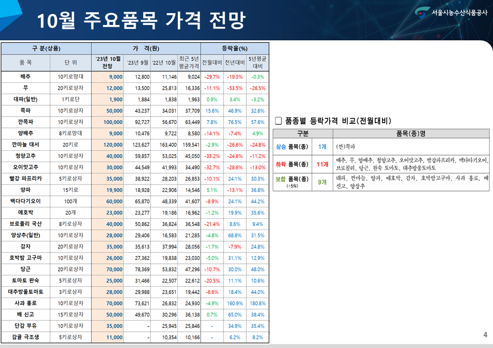Click the 180.8% value in 사과 홍로 row
The height and width of the screenshot is (348, 493).
[x=258, y=303]
